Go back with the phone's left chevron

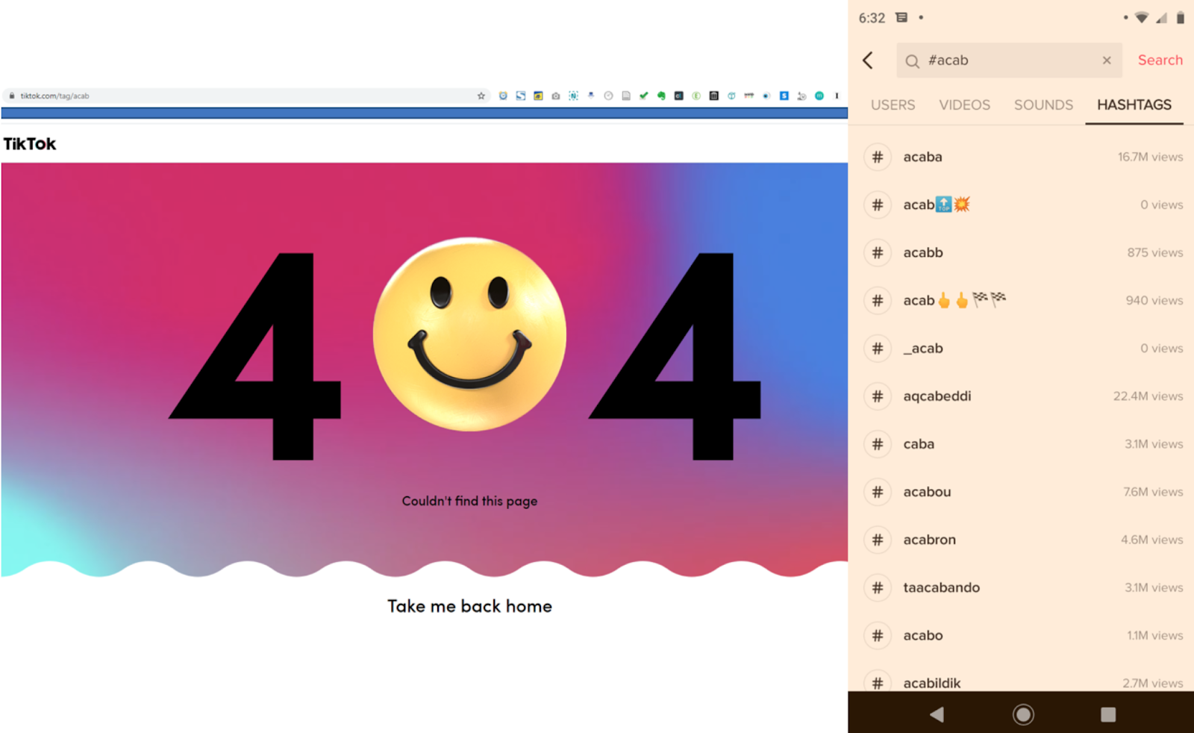pos(868,60)
